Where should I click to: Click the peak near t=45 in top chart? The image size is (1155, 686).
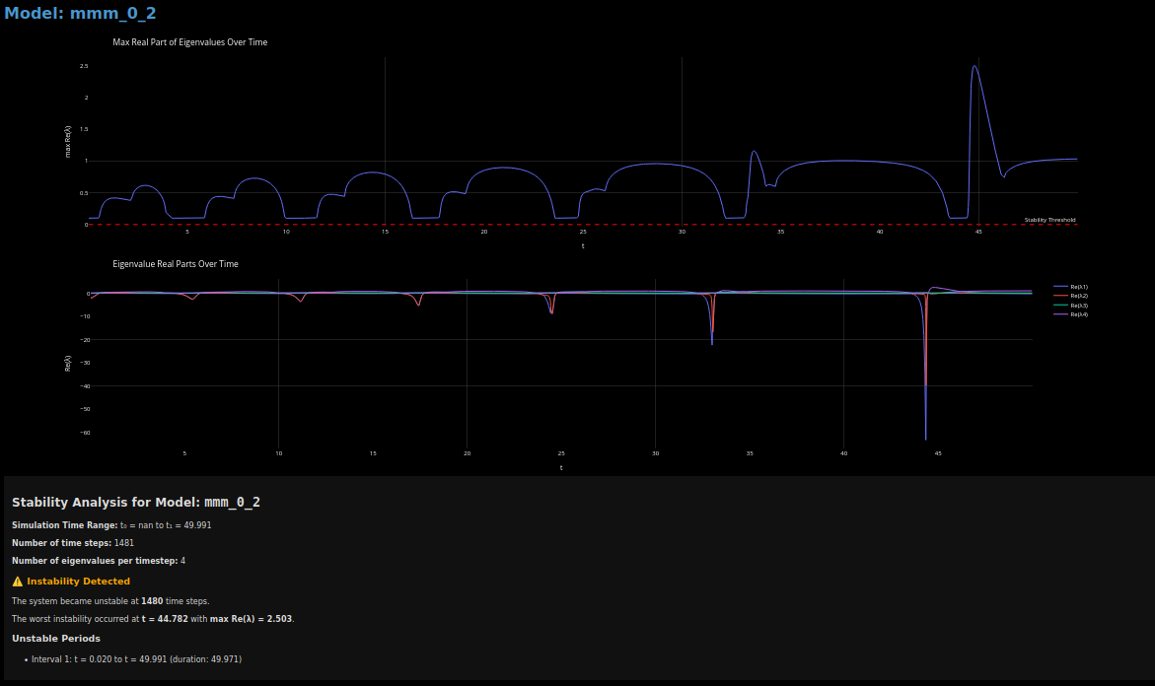coord(975,66)
